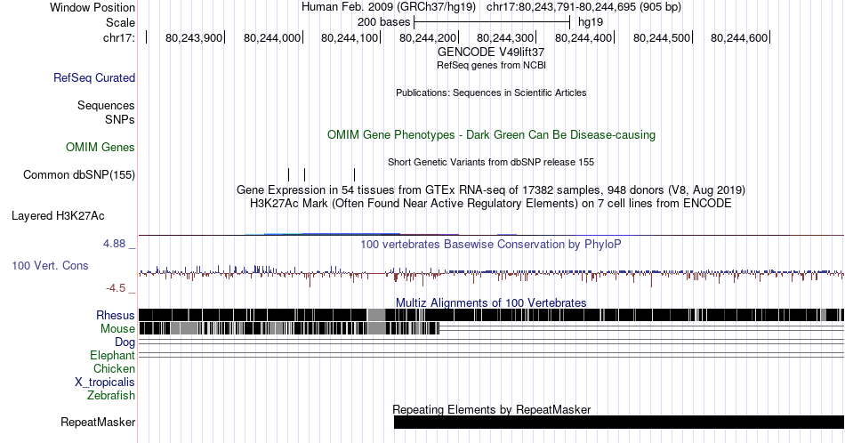Click the GTEx Gene Expression track title
Screen dimensions: 845x443
coord(491,189)
